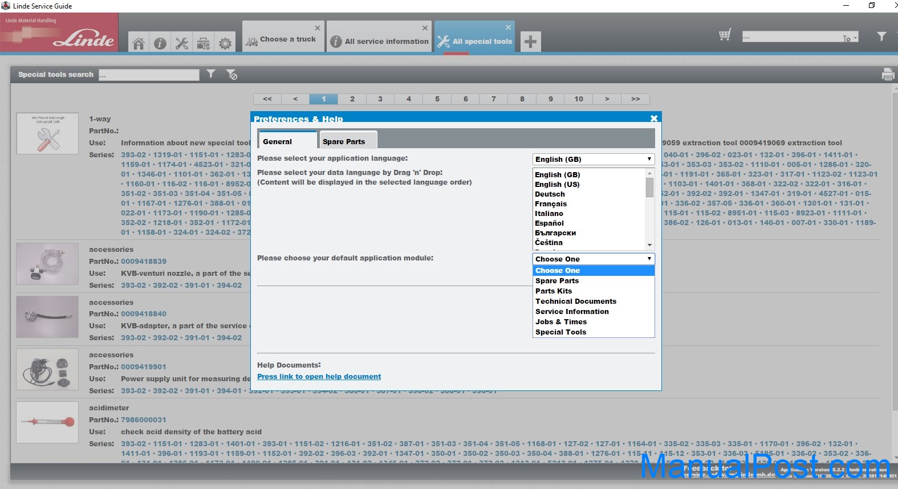Select Technical Documents module option

tap(594, 301)
